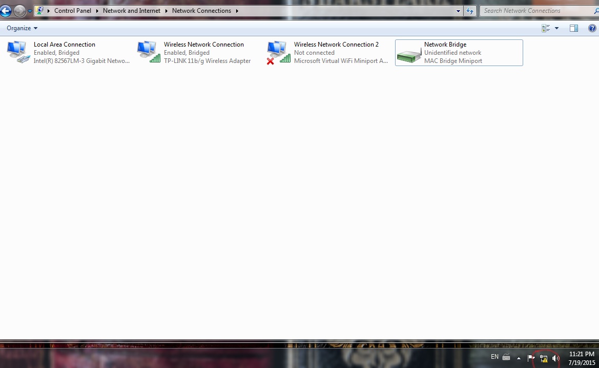This screenshot has height=368, width=599.
Task: Click the network warning tray icon
Action: coord(544,358)
